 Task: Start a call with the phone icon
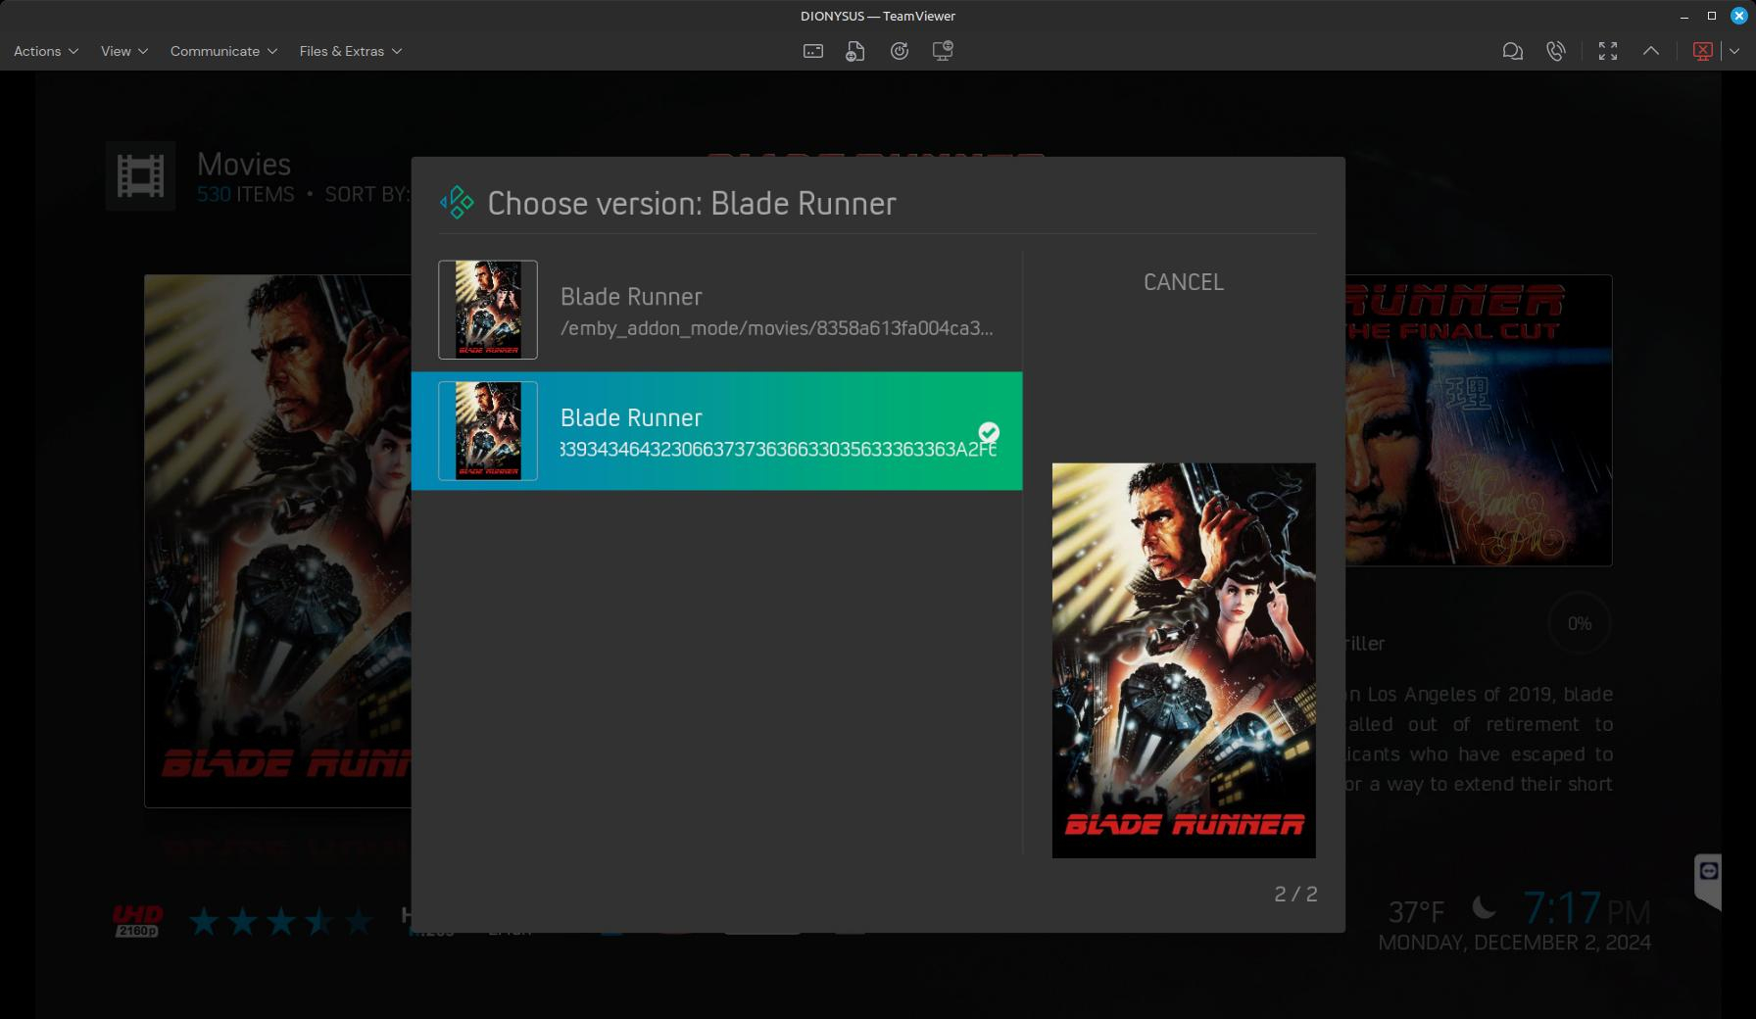coord(1555,51)
